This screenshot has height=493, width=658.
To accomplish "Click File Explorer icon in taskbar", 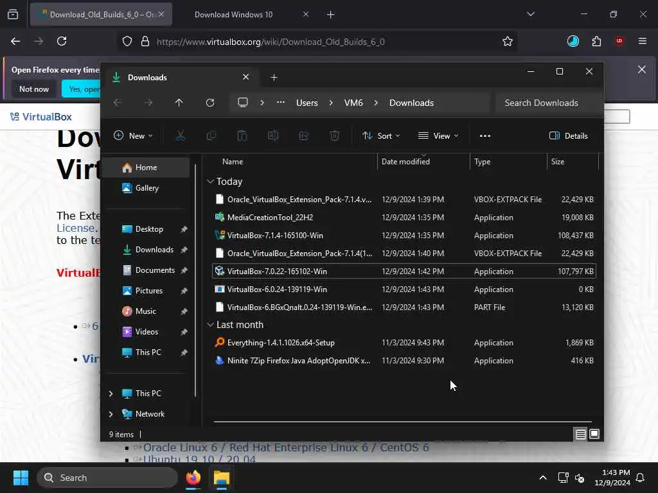I will click(221, 478).
